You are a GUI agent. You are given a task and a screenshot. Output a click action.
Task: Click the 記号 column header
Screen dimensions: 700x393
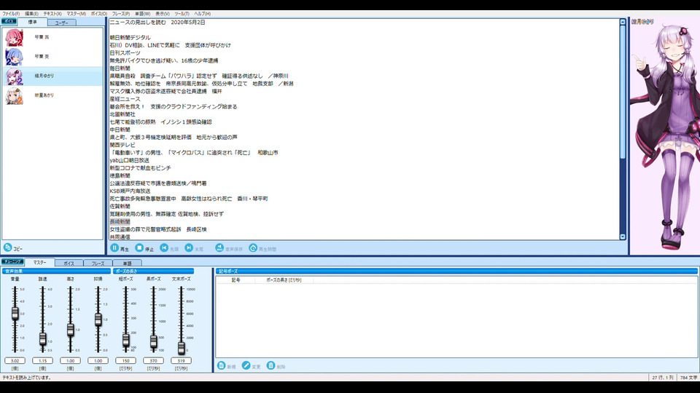(236, 280)
